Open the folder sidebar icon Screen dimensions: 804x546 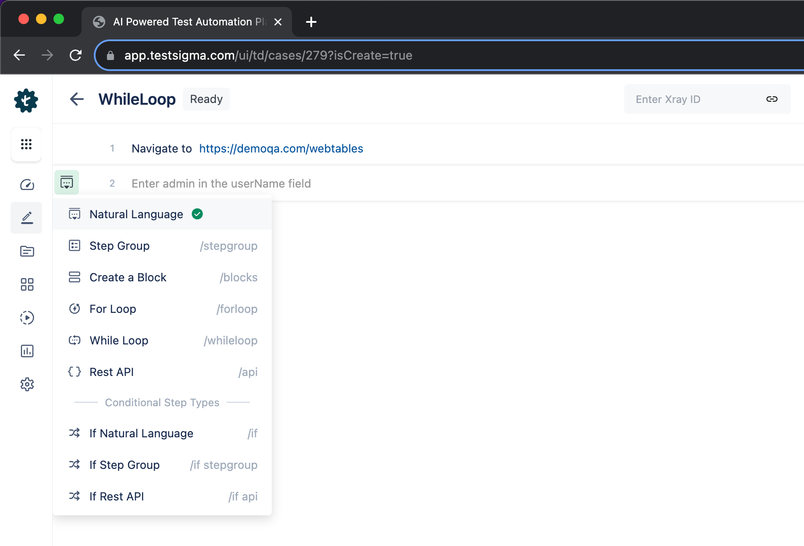pyautogui.click(x=27, y=251)
